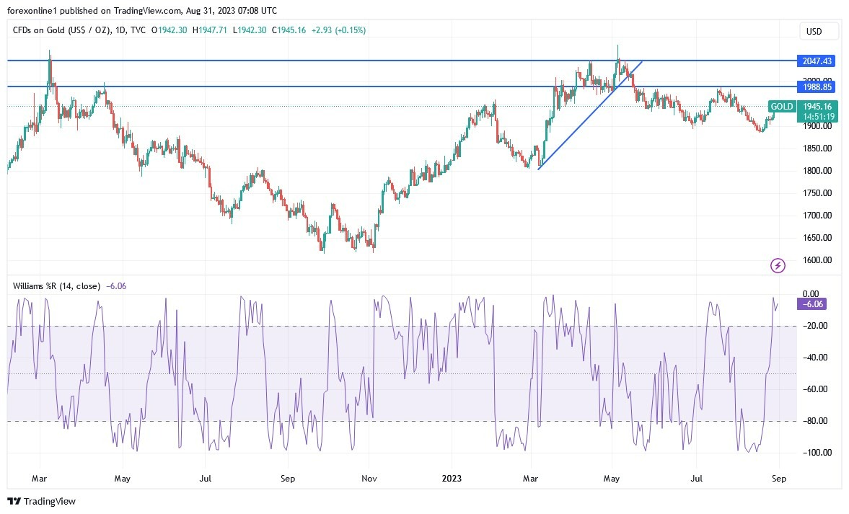The width and height of the screenshot is (849, 514).
Task: Click the lightning bolt instant-trade icon
Action: pos(777,266)
